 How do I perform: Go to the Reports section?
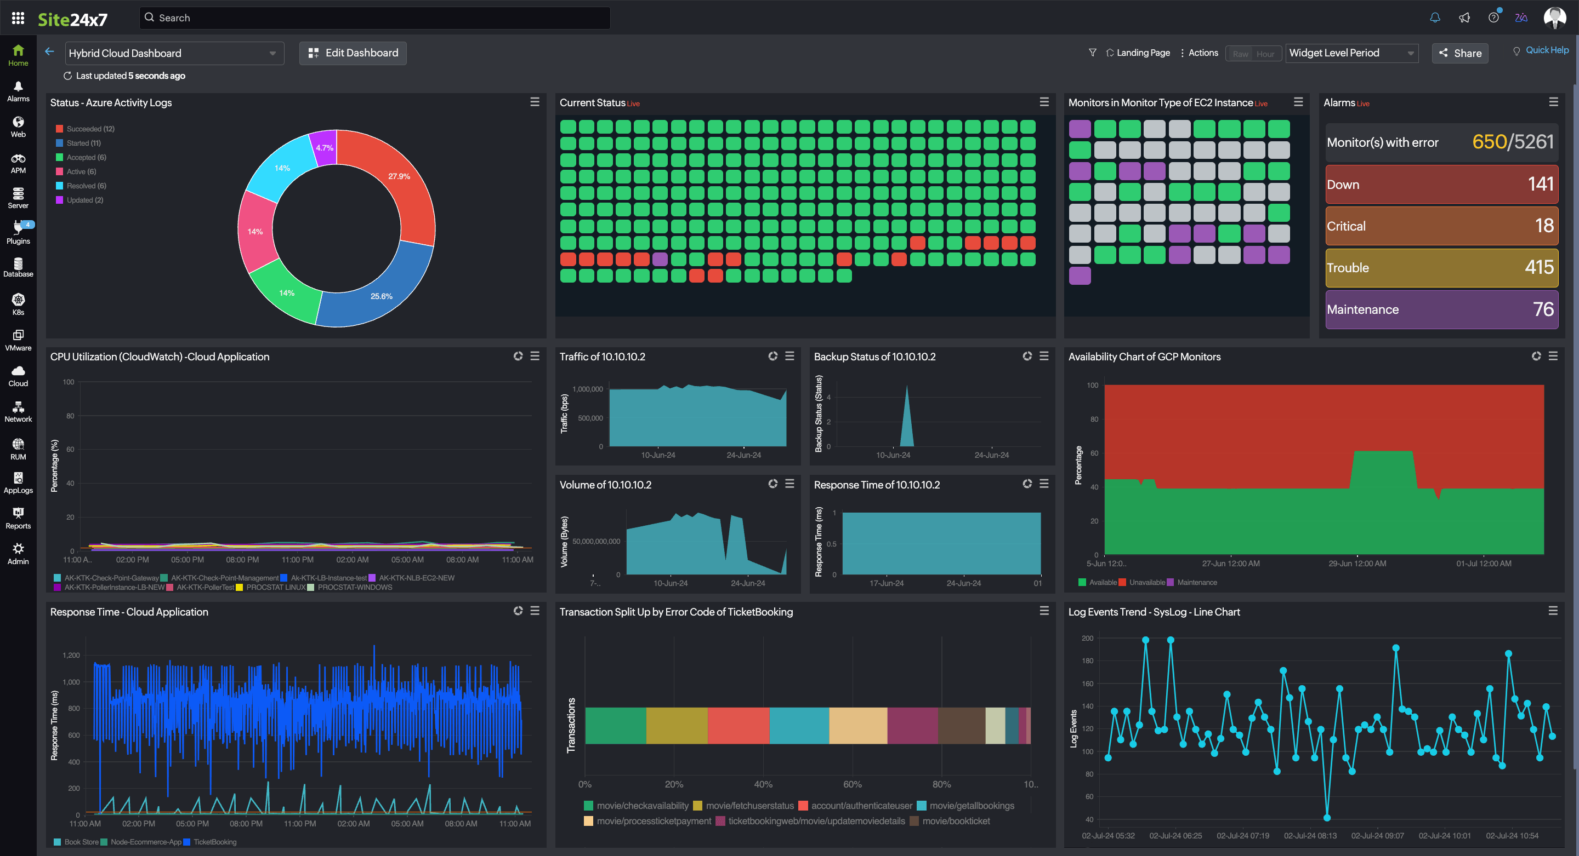[x=18, y=518]
